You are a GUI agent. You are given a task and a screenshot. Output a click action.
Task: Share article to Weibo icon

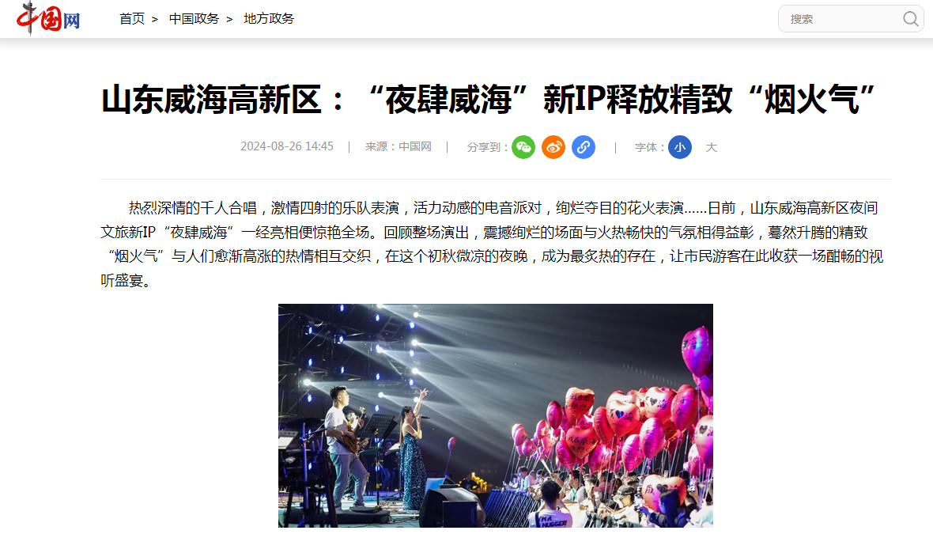coord(553,147)
